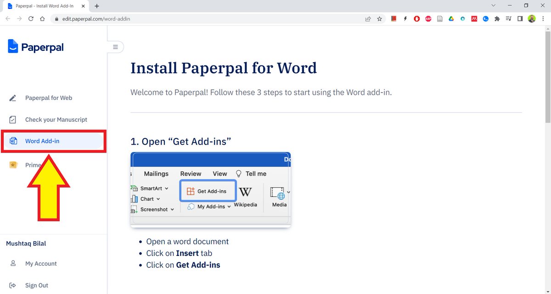Screen dimensions: 551x294
Task: Click the Word Add-in sidebar link
Action: [x=43, y=141]
